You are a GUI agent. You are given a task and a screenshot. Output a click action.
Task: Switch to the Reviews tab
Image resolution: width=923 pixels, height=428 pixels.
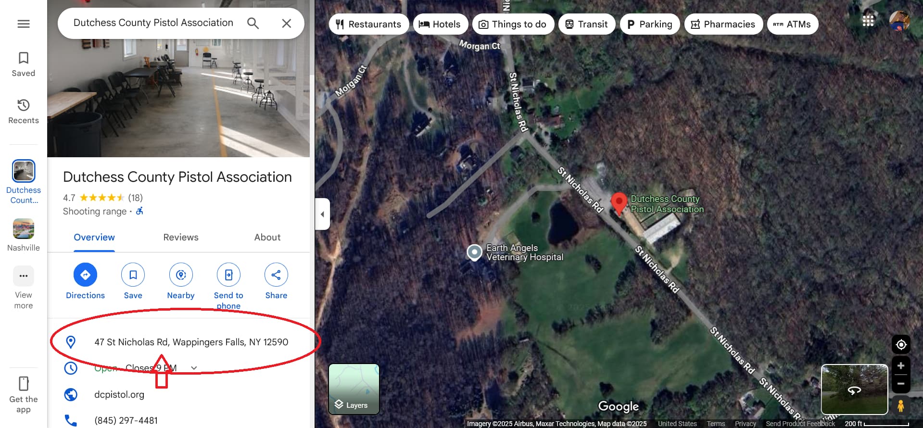click(x=181, y=237)
